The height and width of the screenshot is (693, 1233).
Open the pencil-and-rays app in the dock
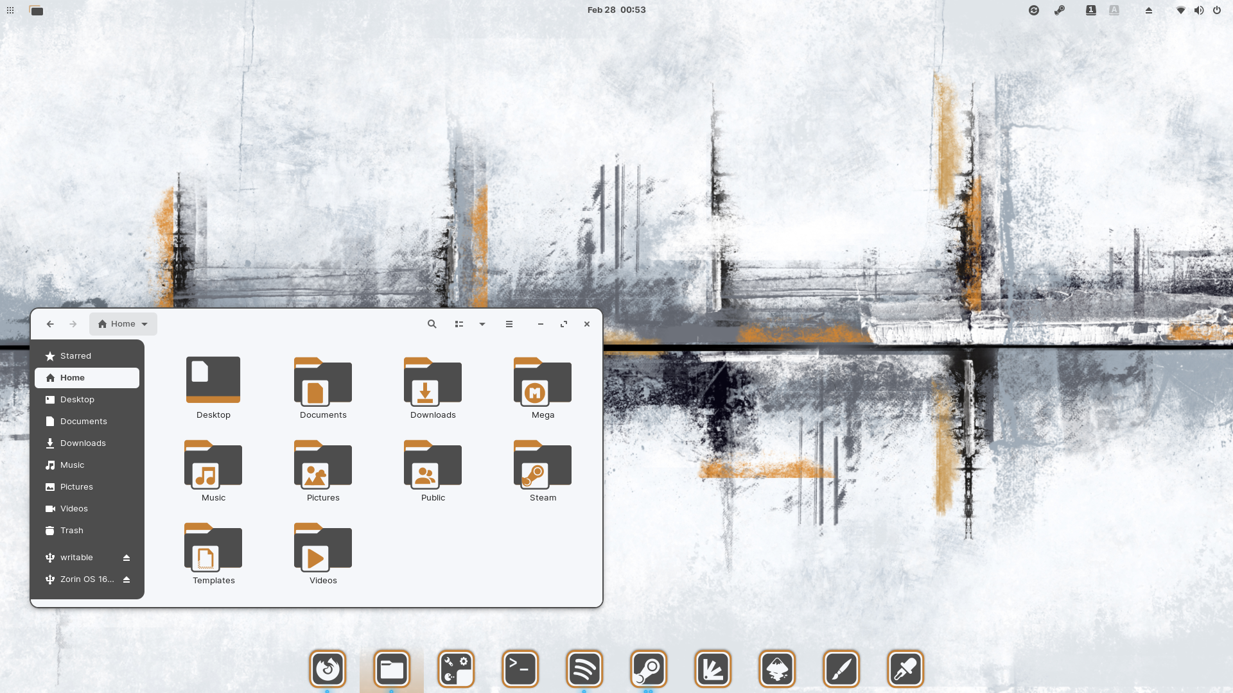(x=713, y=669)
